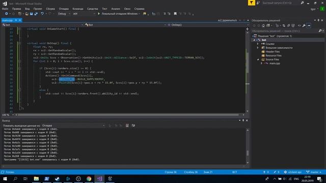
Task: Start debugging with the green play icon
Action: point(99,14)
